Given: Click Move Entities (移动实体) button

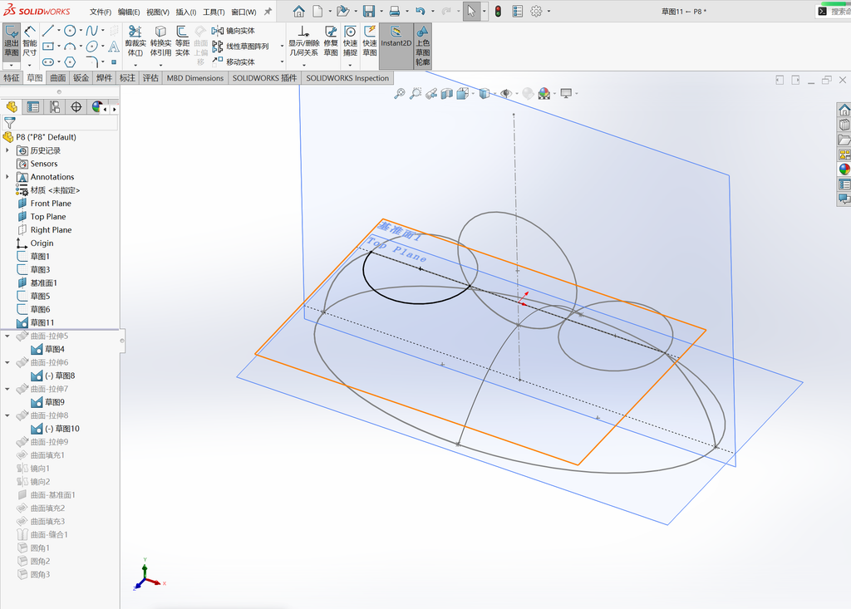Looking at the screenshot, I should [x=234, y=61].
